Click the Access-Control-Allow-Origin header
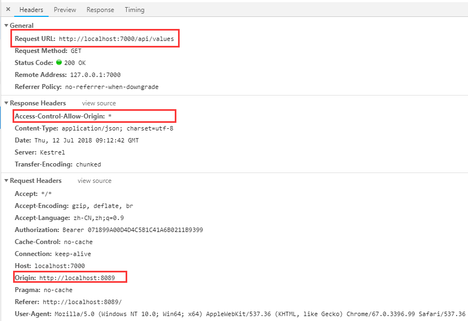The width and height of the screenshot is (468, 321). coord(60,116)
